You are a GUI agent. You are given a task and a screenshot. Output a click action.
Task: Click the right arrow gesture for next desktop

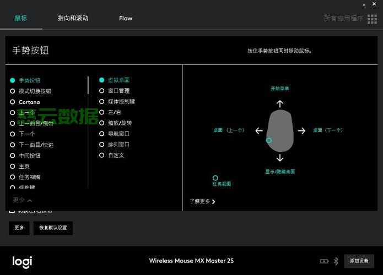301,131
